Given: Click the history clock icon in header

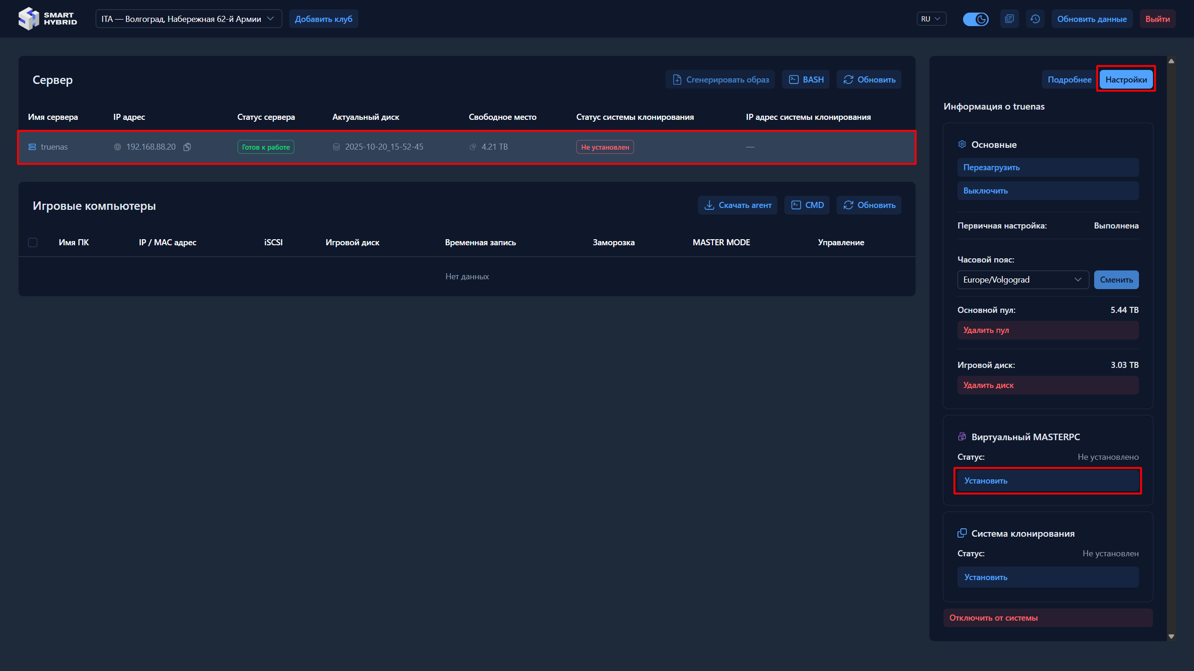Looking at the screenshot, I should [1035, 19].
